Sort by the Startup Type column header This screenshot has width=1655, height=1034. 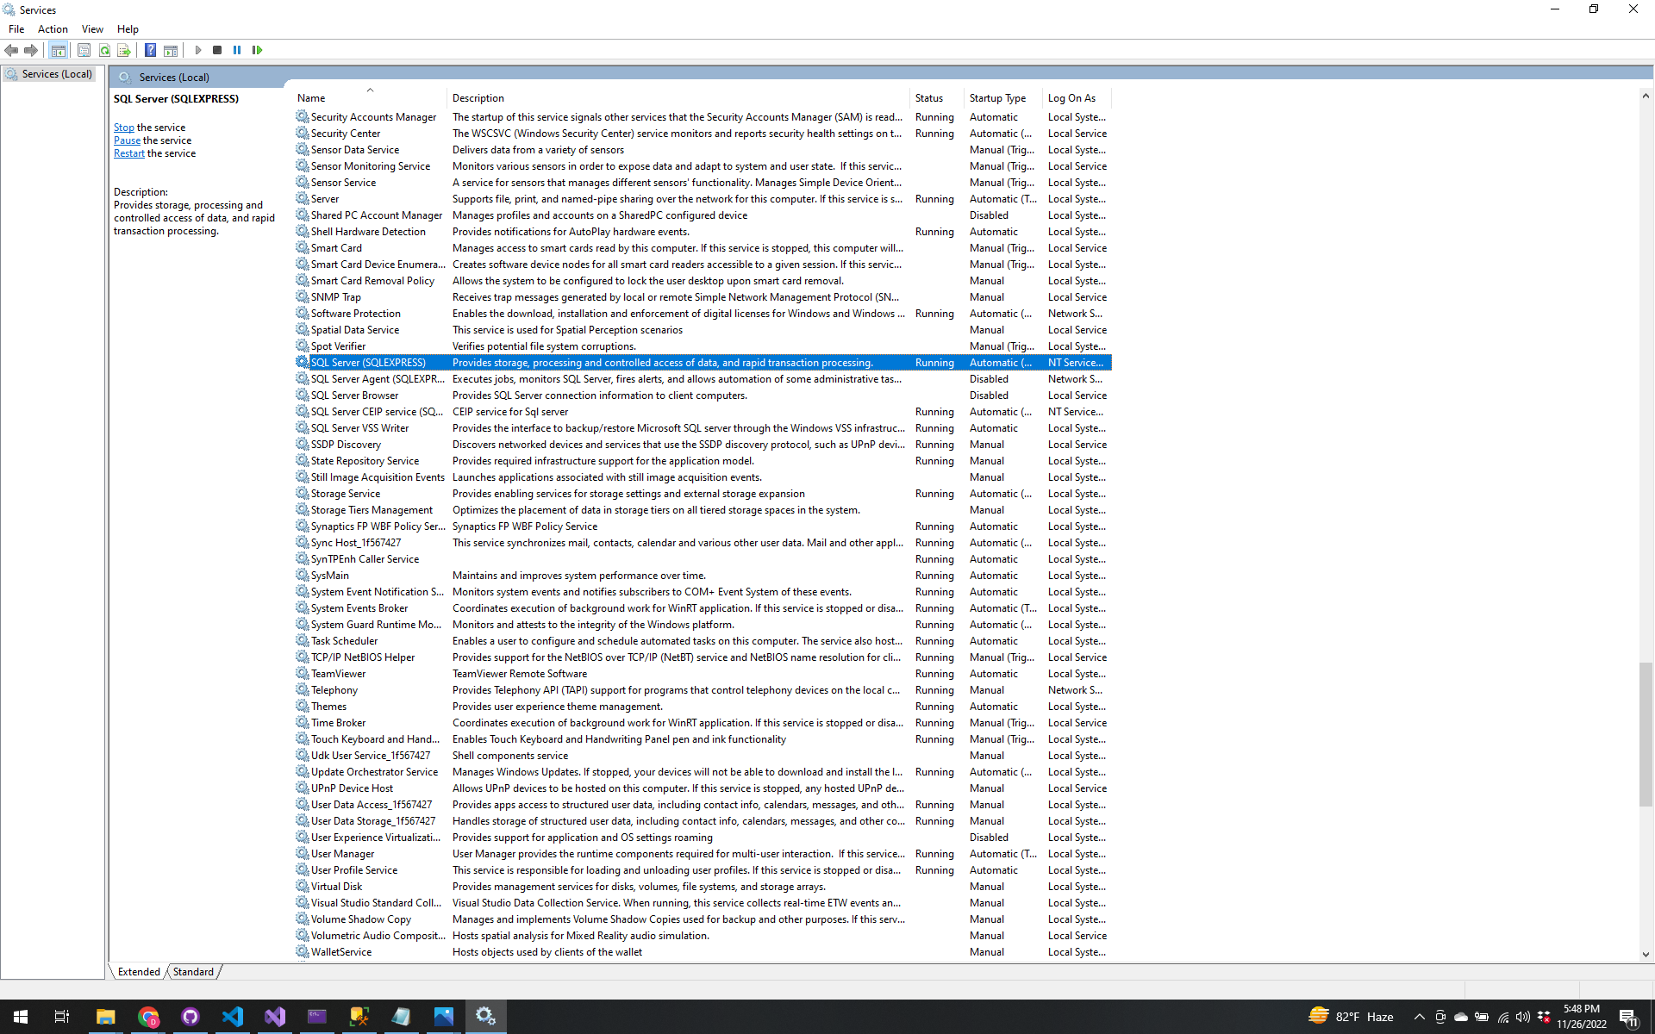point(997,98)
